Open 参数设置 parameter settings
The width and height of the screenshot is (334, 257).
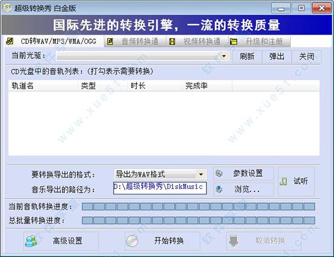pos(244,173)
